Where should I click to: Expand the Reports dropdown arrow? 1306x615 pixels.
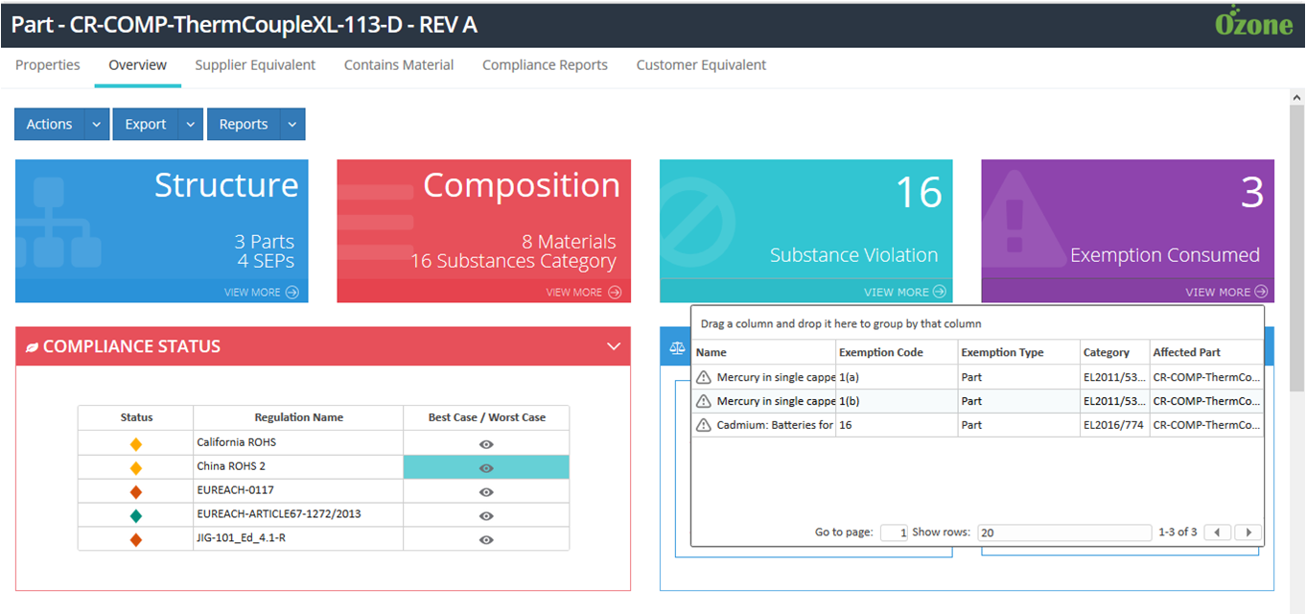tap(292, 125)
